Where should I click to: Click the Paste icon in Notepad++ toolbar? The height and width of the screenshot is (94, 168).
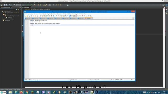[44, 16]
